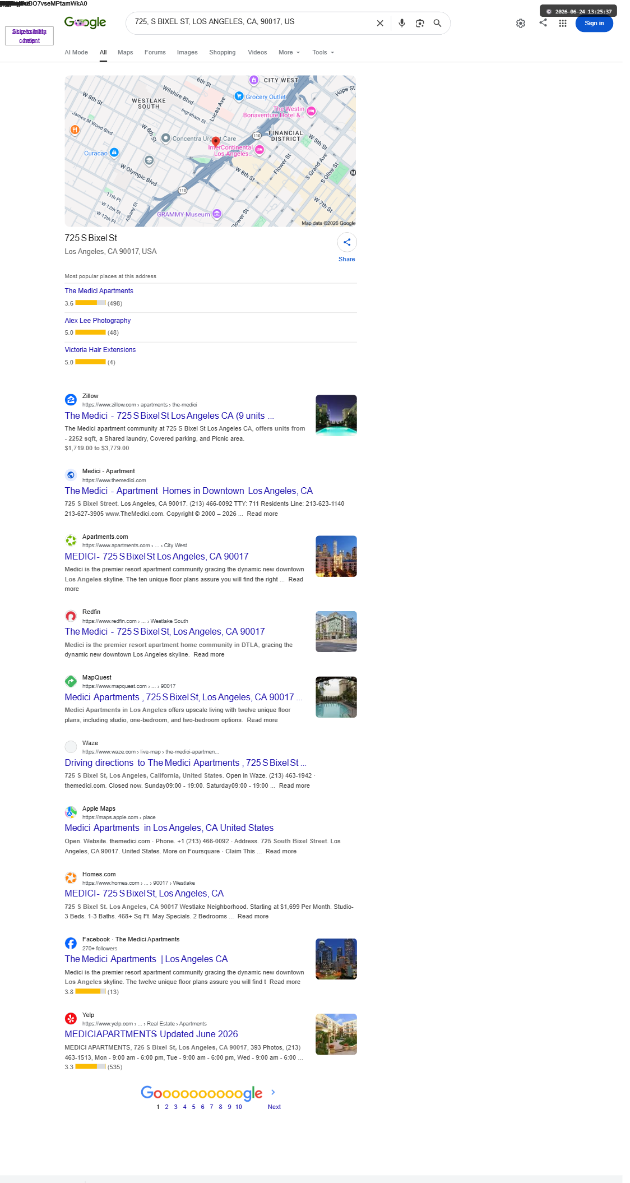The width and height of the screenshot is (630, 1183).
Task: Expand Read more on Redfin result
Action: [x=209, y=654]
